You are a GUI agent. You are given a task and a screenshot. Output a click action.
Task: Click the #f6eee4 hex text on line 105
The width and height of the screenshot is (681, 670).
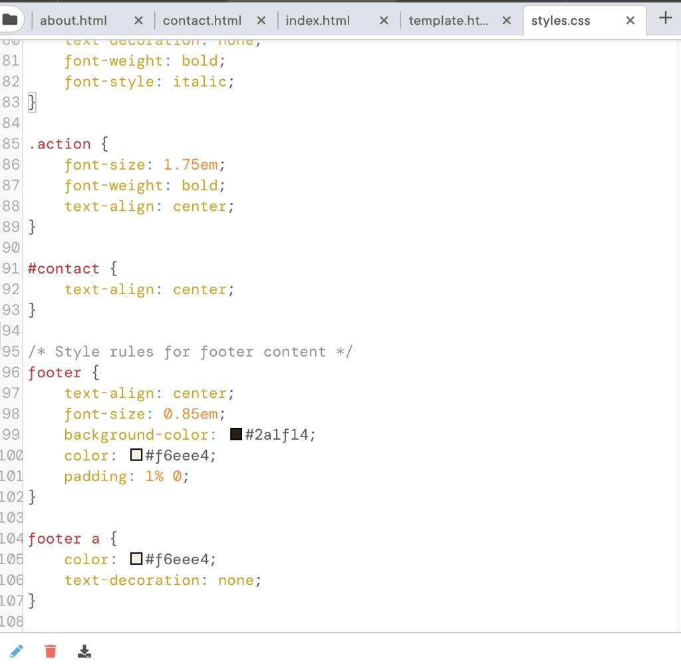177,559
